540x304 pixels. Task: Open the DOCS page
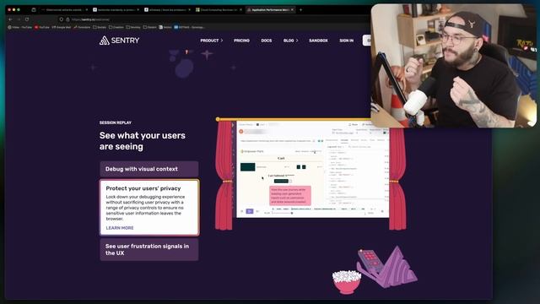pyautogui.click(x=267, y=41)
